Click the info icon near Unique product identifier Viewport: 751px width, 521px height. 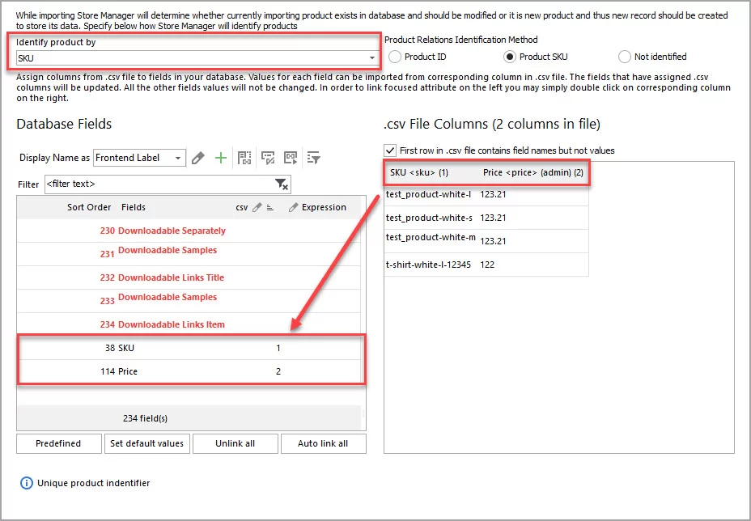pyautogui.click(x=27, y=483)
